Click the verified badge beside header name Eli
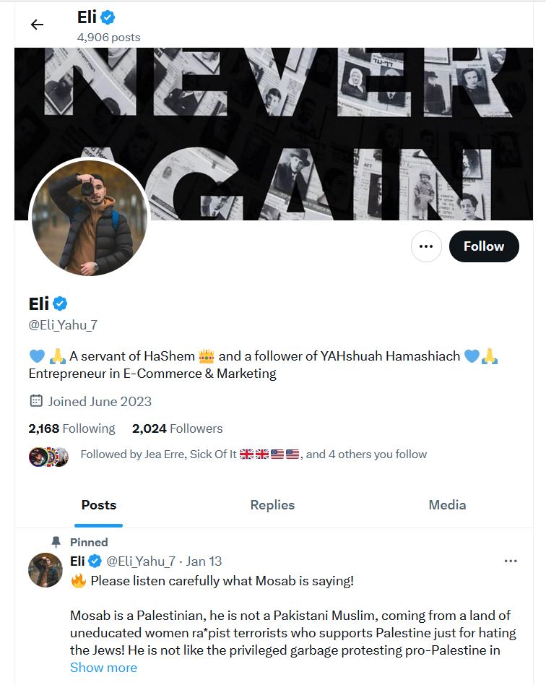The height and width of the screenshot is (685, 546). (x=108, y=17)
